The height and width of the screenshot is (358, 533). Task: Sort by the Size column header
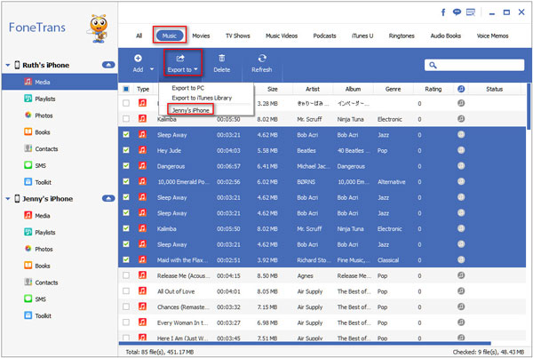click(x=273, y=89)
